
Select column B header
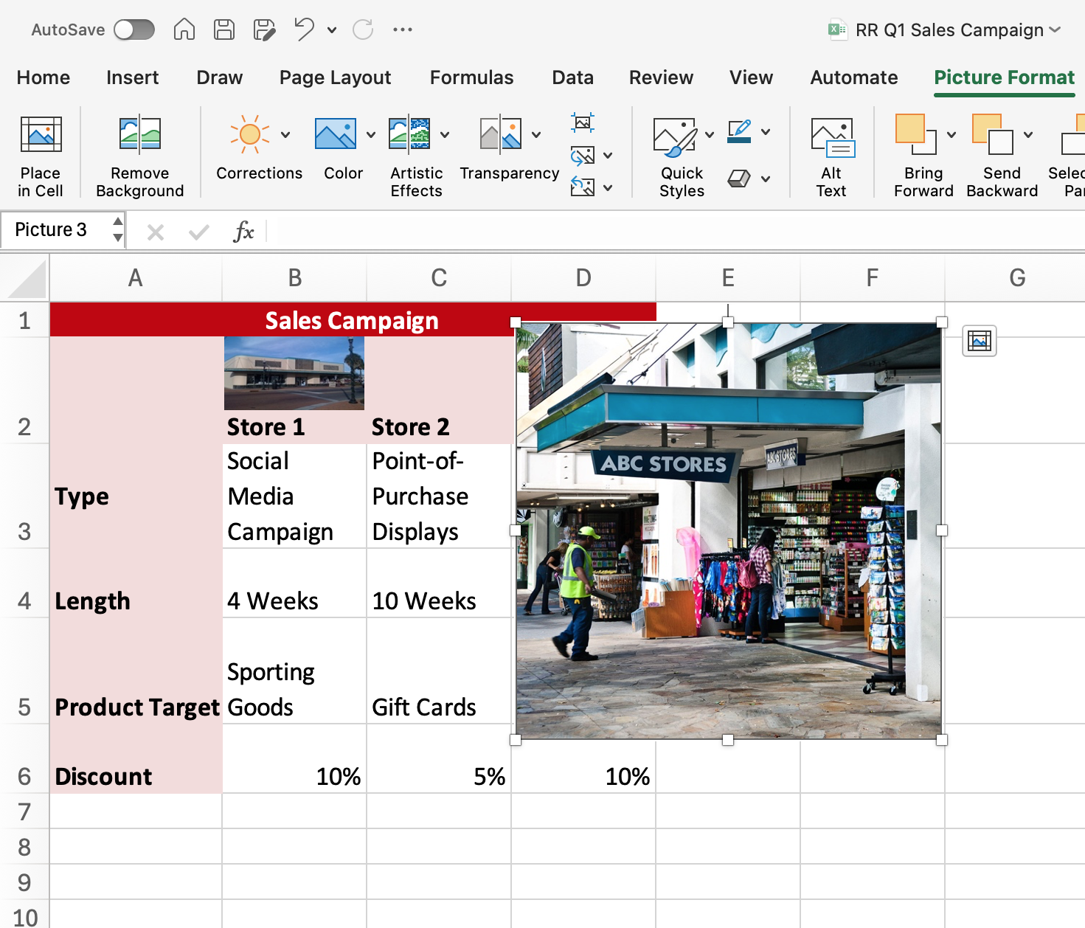[x=295, y=278]
